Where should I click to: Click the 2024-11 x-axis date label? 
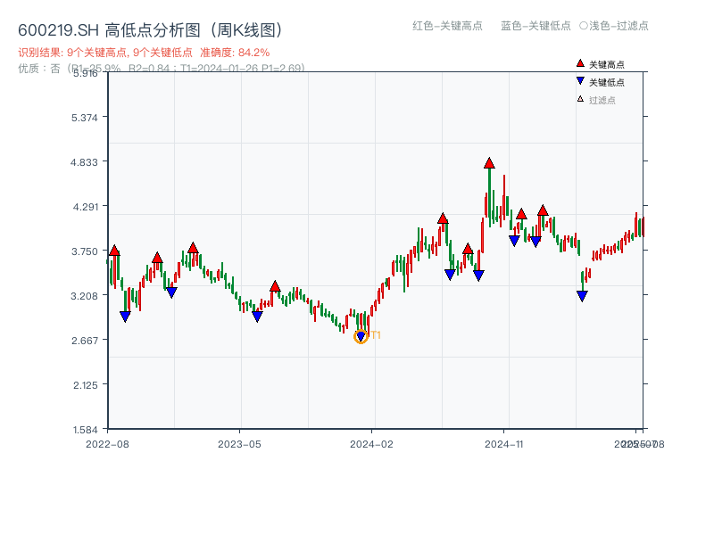504,444
